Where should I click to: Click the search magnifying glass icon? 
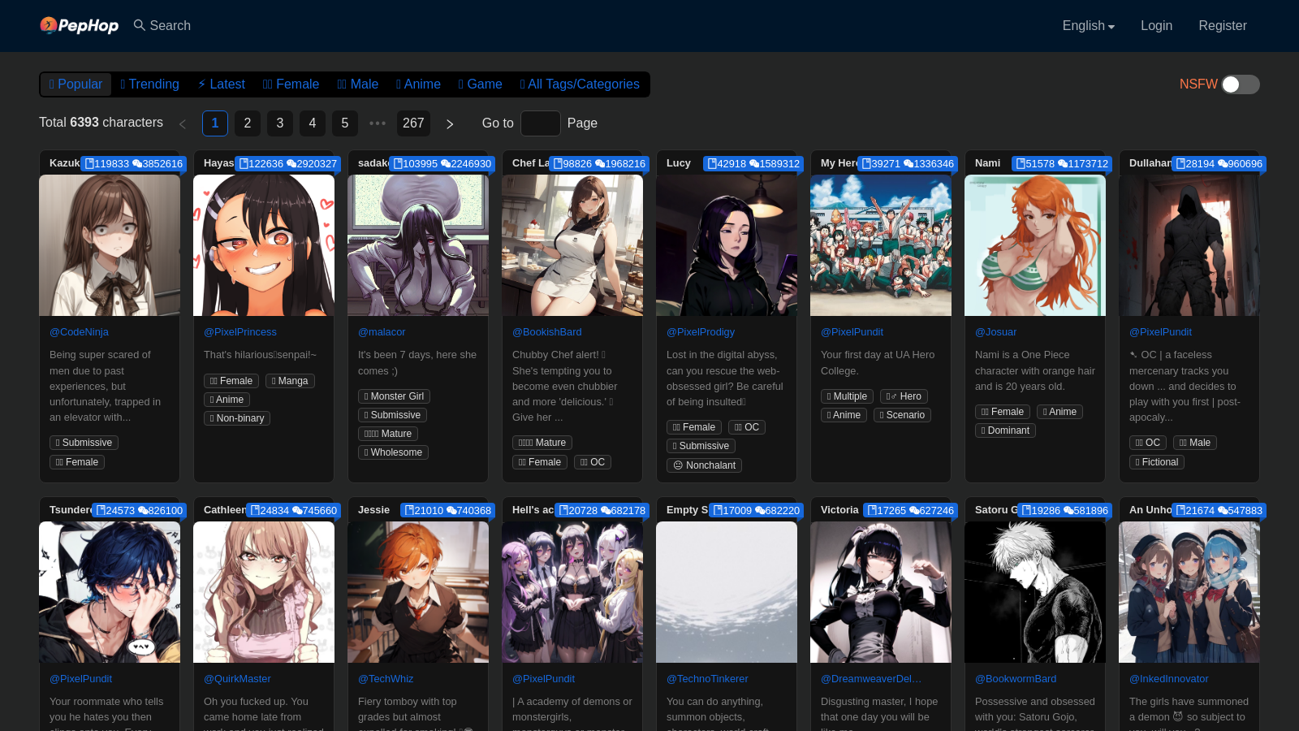point(138,25)
